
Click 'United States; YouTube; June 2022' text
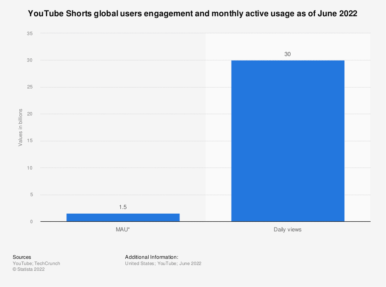[163, 263]
